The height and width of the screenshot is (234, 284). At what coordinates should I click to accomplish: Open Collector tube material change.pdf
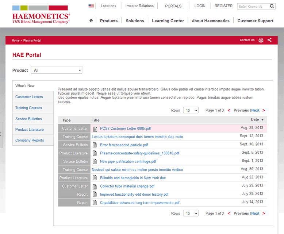pyautogui.click(x=127, y=186)
